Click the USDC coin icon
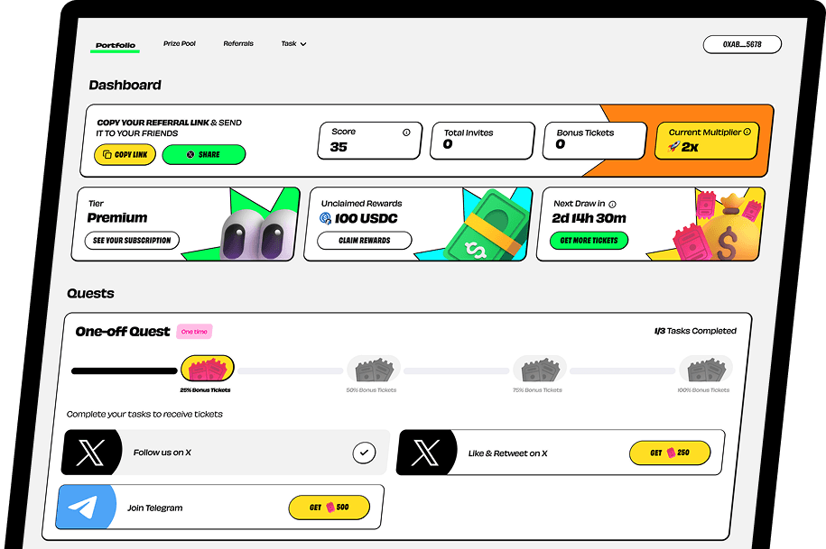826x549 pixels. point(326,218)
